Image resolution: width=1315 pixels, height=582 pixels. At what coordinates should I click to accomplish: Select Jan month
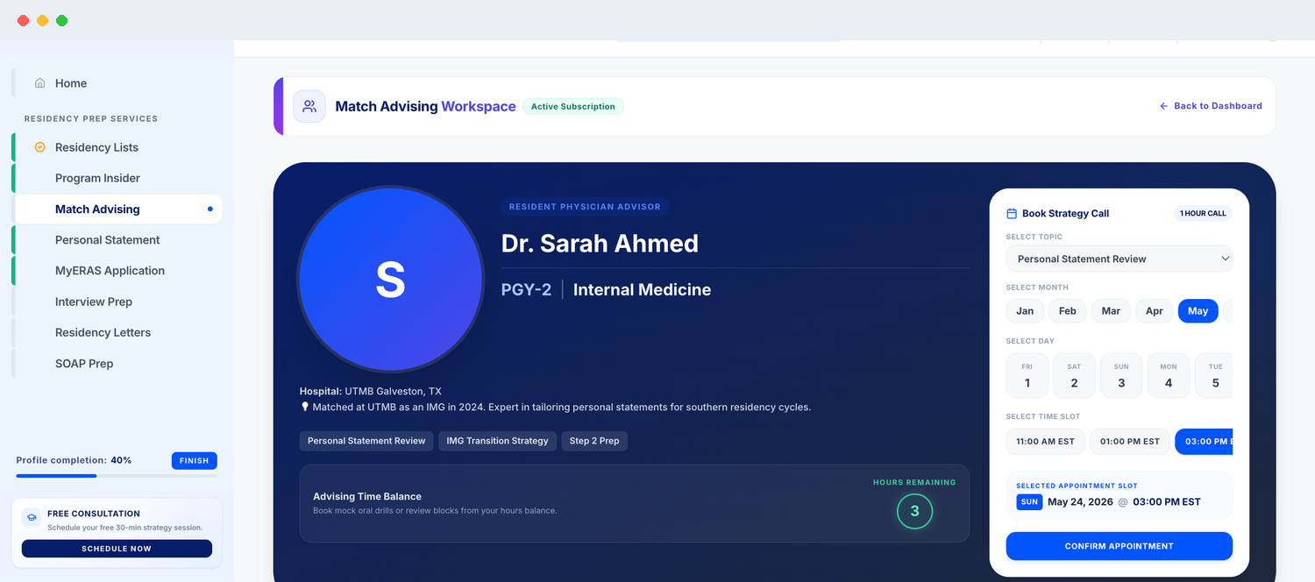1025,311
